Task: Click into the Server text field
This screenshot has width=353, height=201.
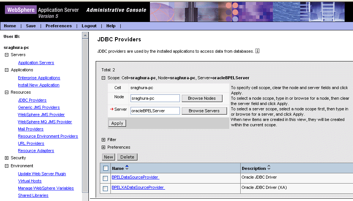Action: pyautogui.click(x=155, y=111)
